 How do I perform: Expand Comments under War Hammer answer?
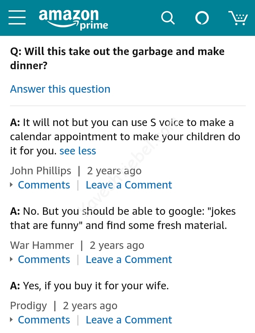(44, 260)
